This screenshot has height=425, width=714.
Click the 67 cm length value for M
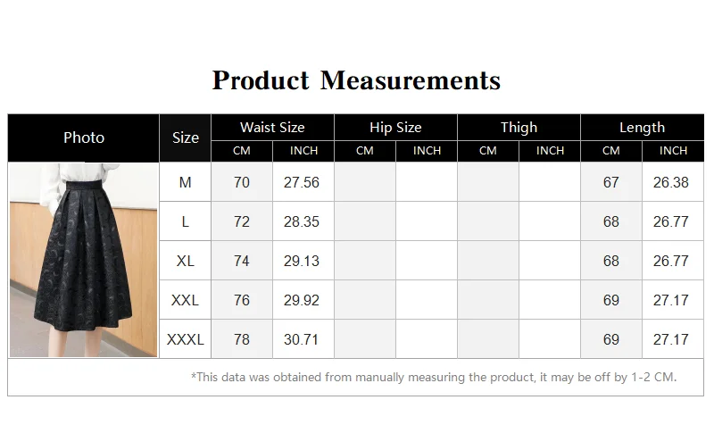click(x=611, y=182)
